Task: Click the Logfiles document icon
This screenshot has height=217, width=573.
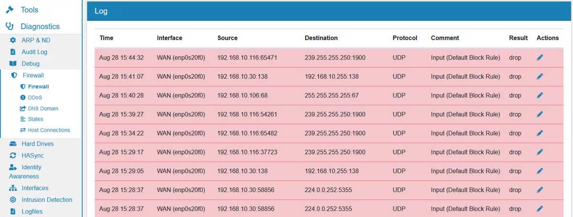Action: [x=13, y=211]
